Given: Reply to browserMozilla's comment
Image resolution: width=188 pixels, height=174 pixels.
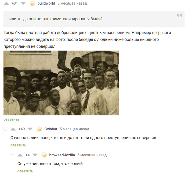Looking at the screenshot, I should pos(25,171).
